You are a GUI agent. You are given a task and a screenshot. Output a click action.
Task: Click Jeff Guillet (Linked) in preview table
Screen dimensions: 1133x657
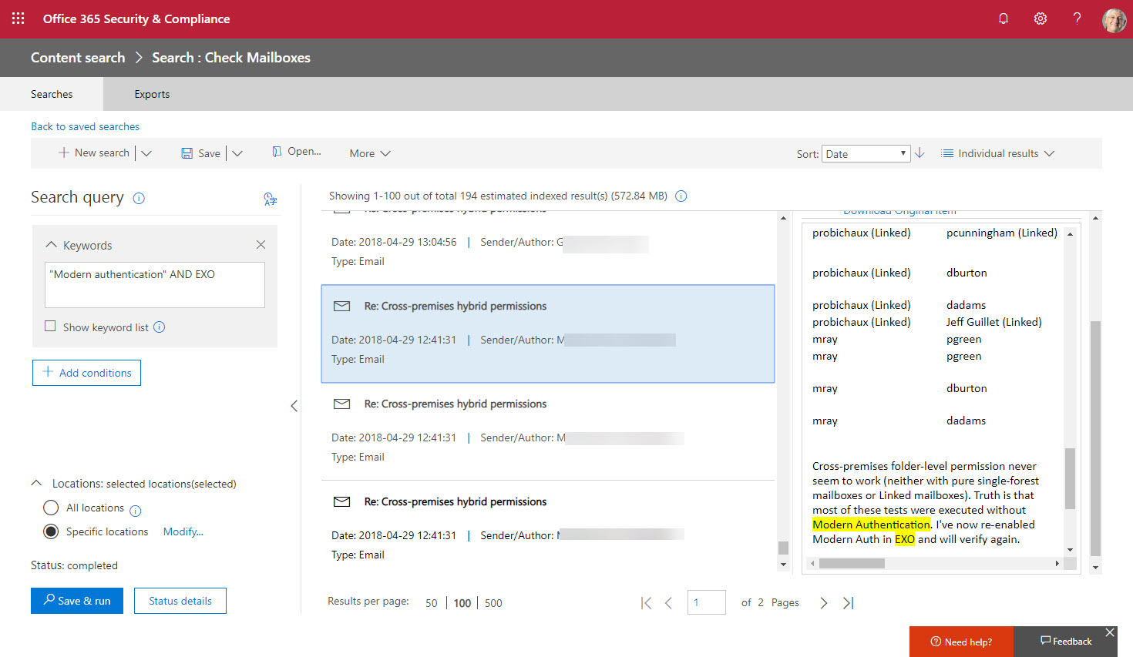pos(994,322)
